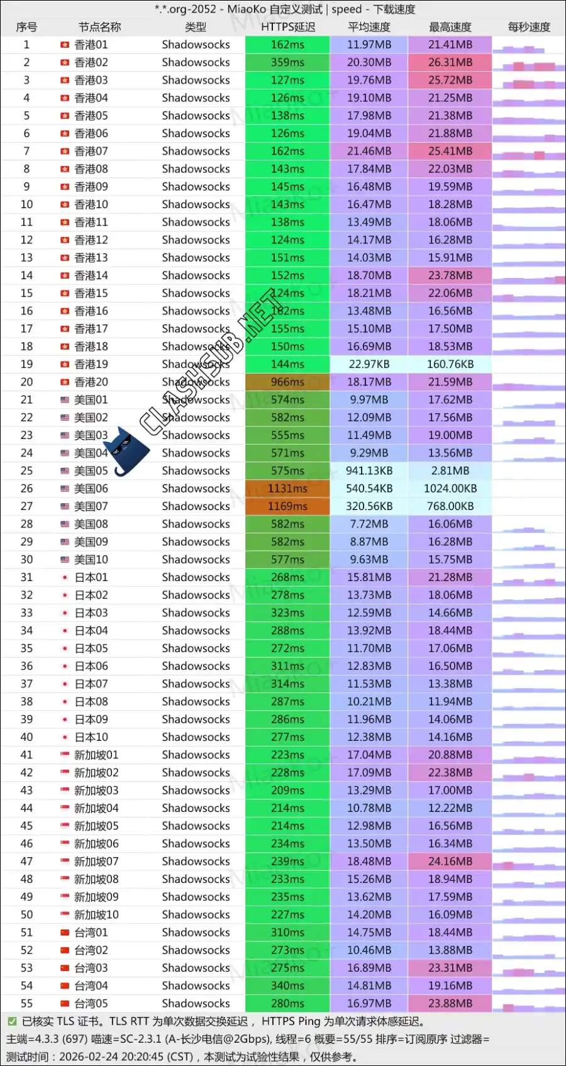Click the US flag beside 美国10
The height and width of the screenshot is (1066, 566).
click(x=64, y=560)
